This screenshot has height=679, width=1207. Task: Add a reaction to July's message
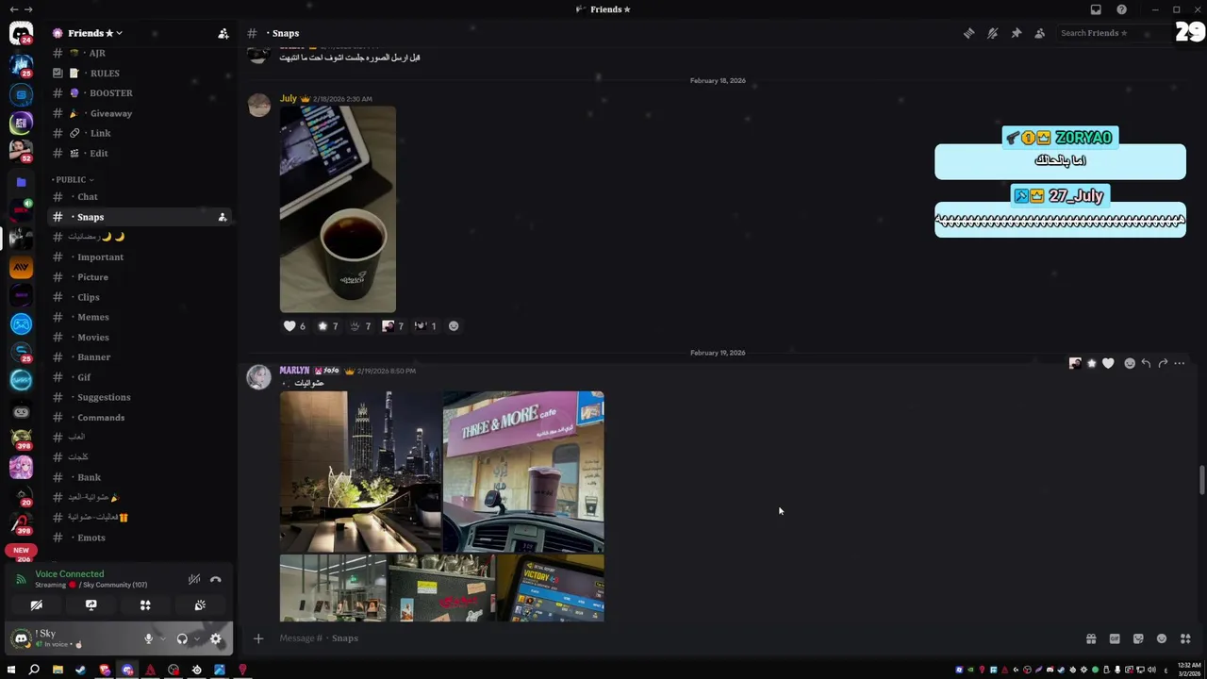(454, 326)
